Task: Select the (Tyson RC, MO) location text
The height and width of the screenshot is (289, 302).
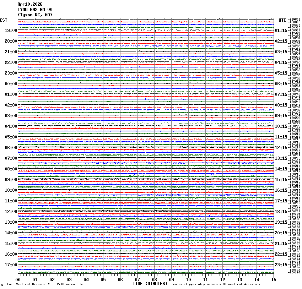Action: pos(35,15)
